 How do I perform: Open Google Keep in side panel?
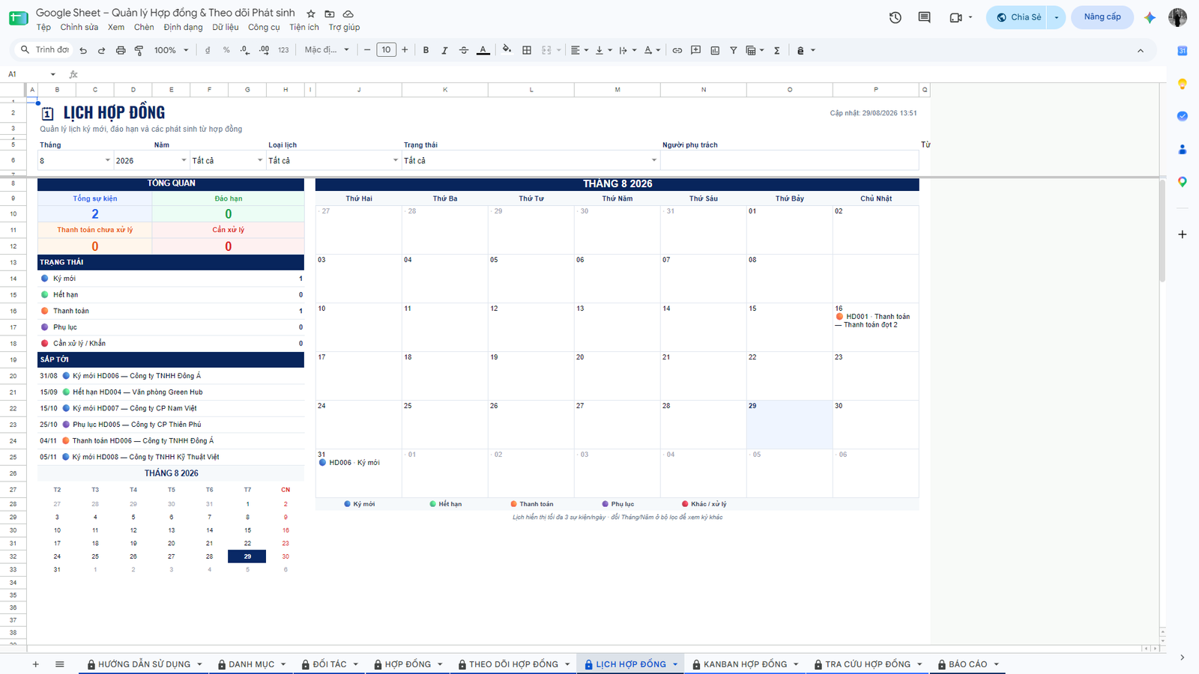tap(1183, 84)
